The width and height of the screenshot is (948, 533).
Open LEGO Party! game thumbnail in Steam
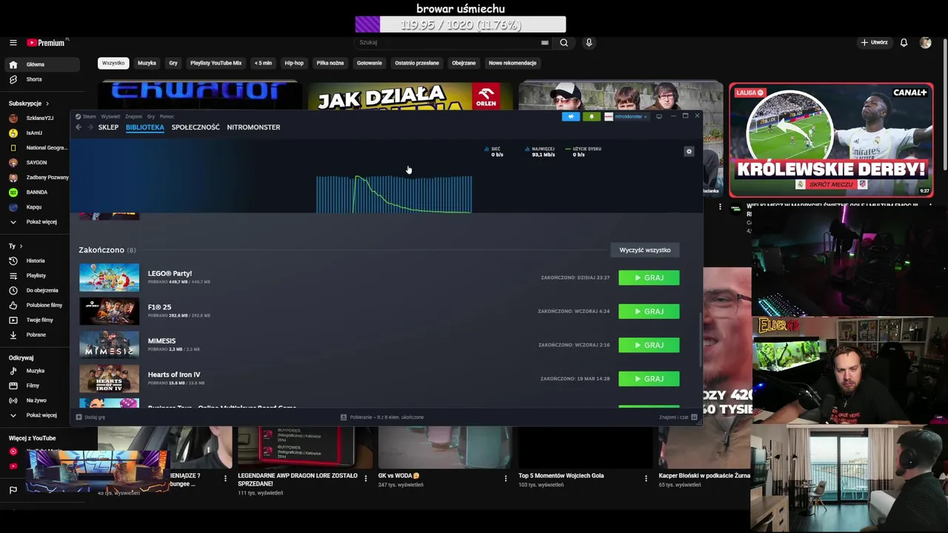(109, 278)
